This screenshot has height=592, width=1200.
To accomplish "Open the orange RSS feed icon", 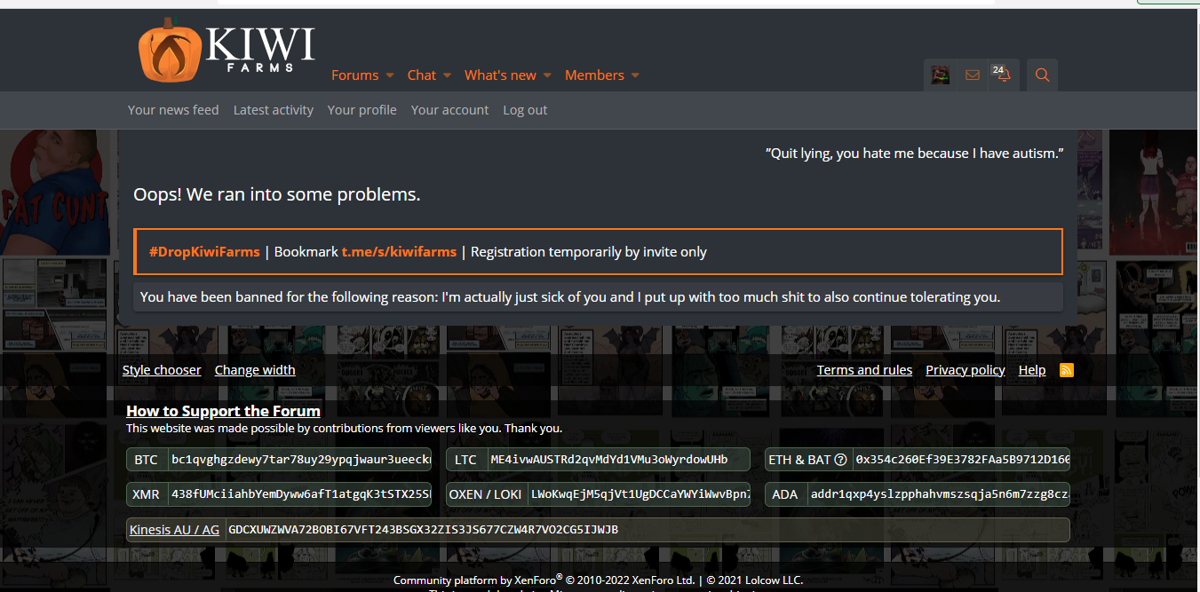I will point(1067,370).
